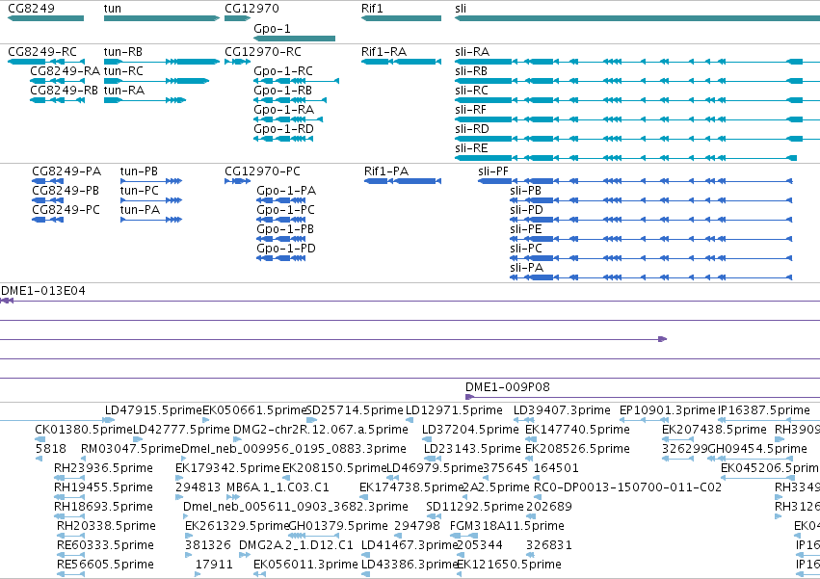Select protein sli-PB
The height and width of the screenshot is (579, 820).
point(651,200)
